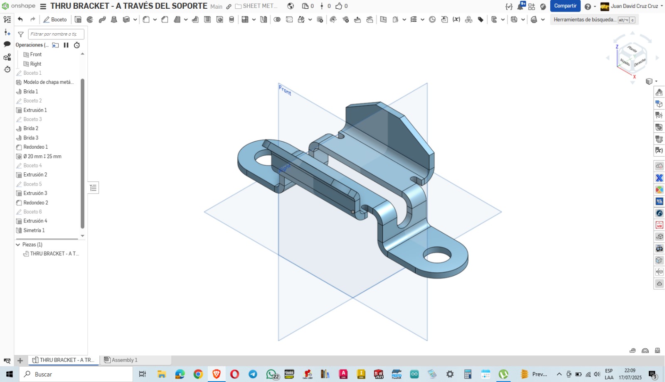Start a new Boceto sketch
The image size is (665, 382).
point(55,20)
